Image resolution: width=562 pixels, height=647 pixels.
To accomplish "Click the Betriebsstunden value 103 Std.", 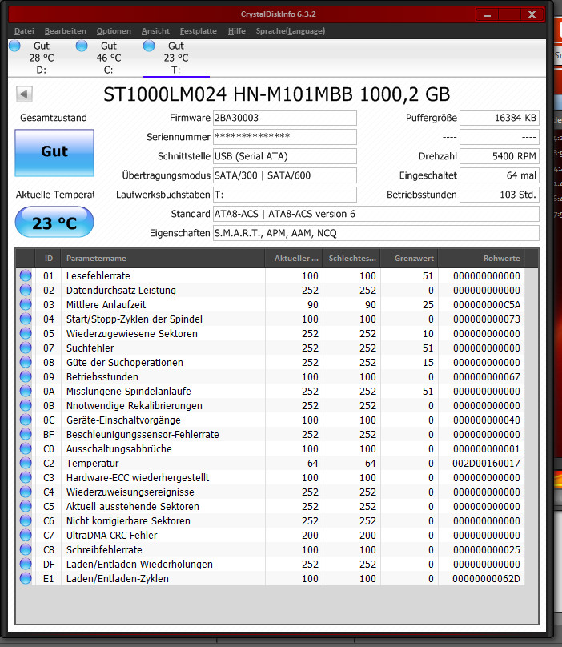I will (x=500, y=195).
